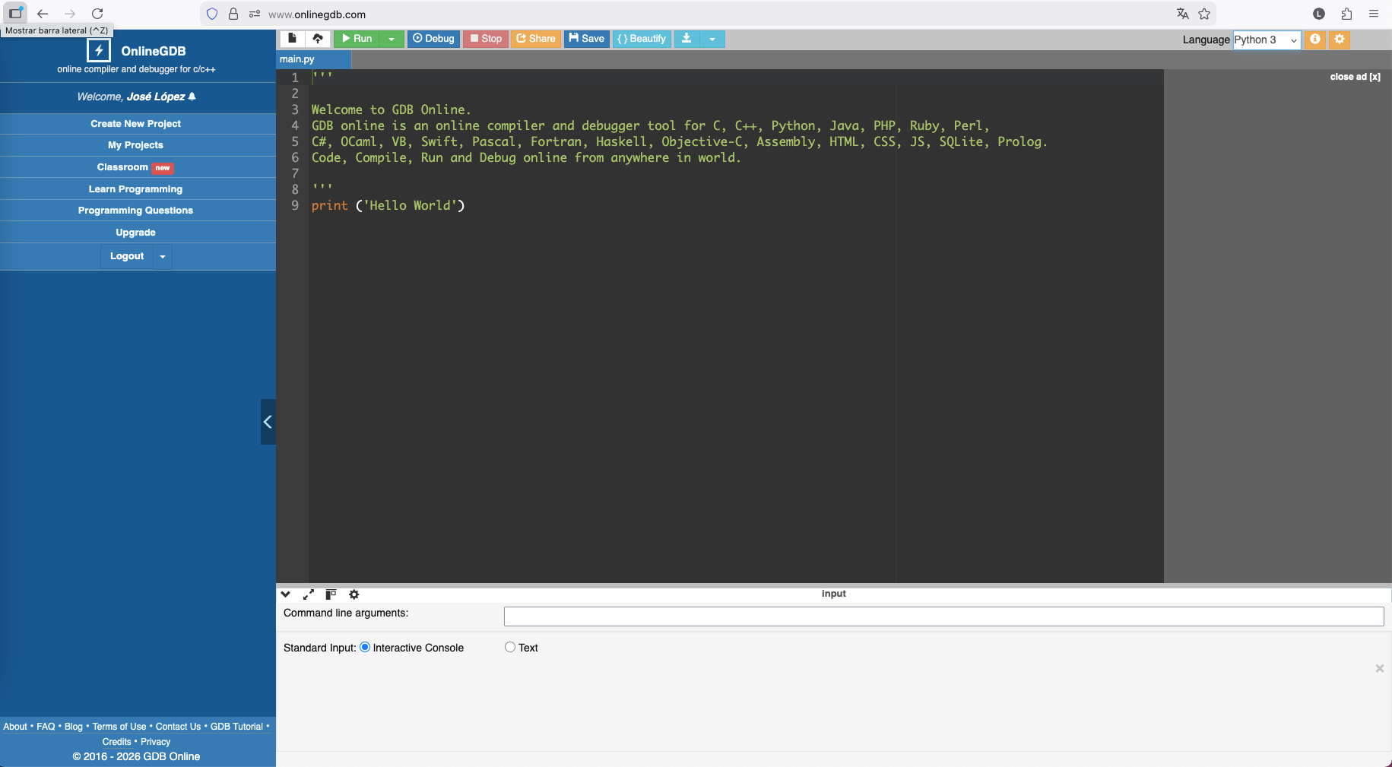The image size is (1392, 767).
Task: Click Create New Project
Action: (x=135, y=123)
